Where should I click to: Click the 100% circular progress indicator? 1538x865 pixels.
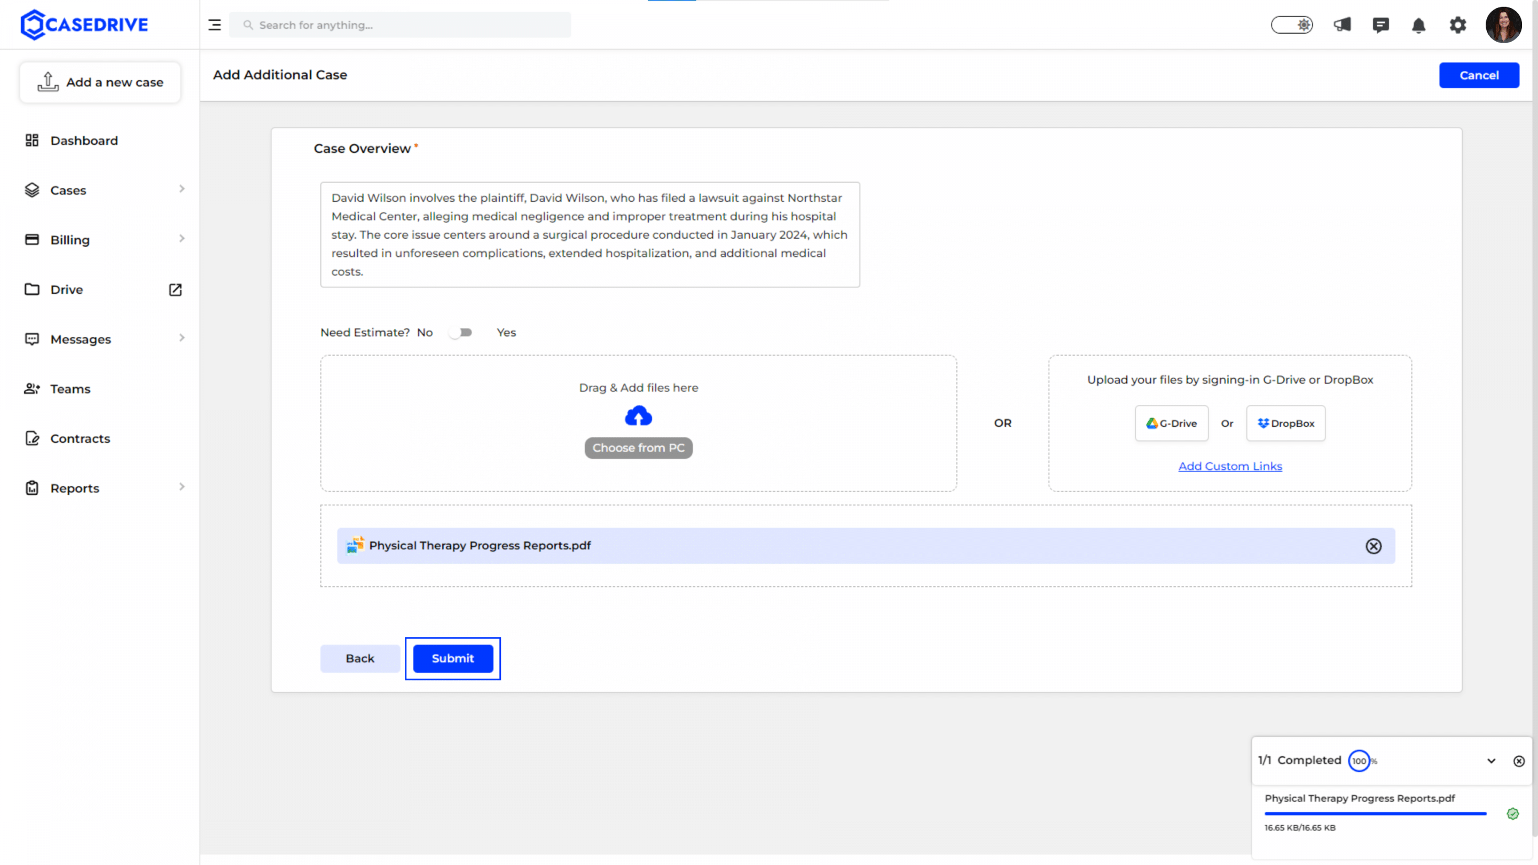pos(1359,760)
